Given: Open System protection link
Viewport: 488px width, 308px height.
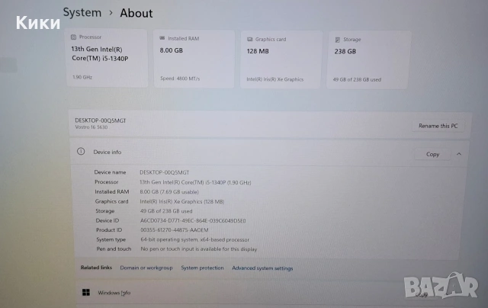Looking at the screenshot, I should coord(202,268).
